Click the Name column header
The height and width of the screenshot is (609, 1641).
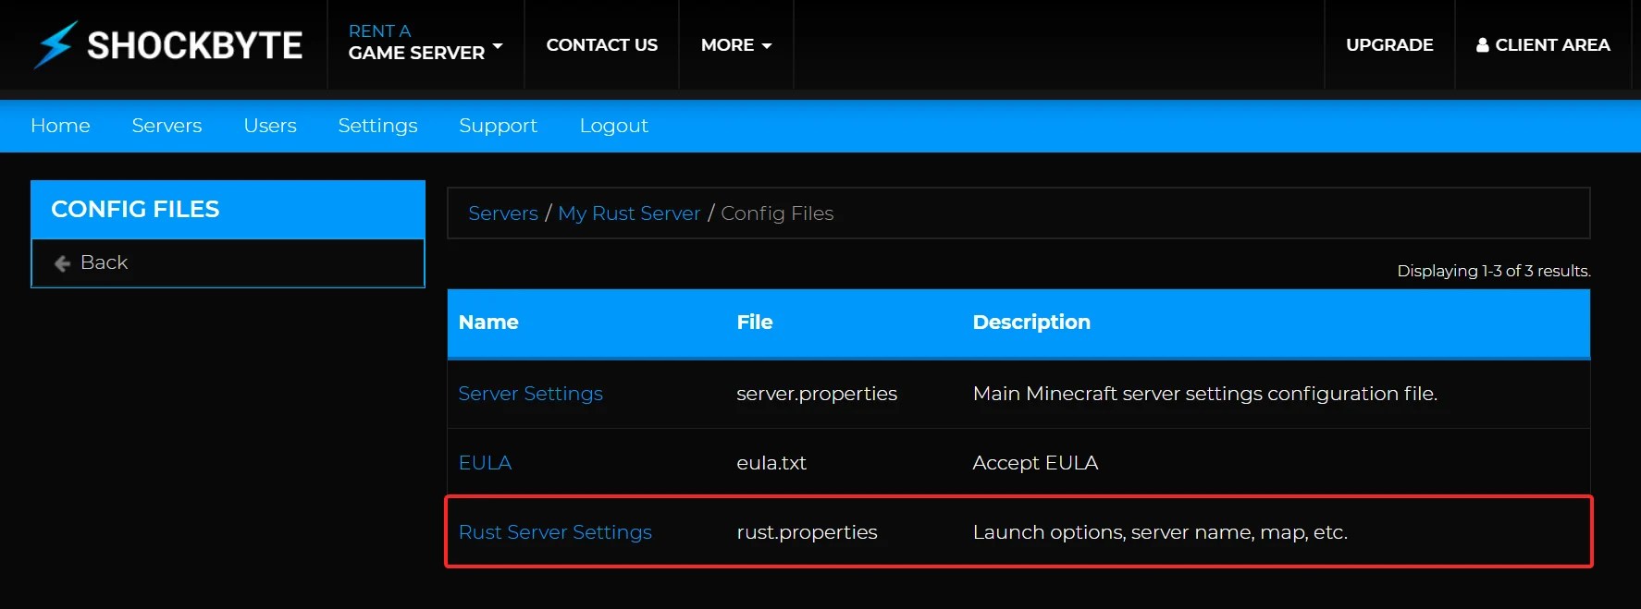coord(488,323)
